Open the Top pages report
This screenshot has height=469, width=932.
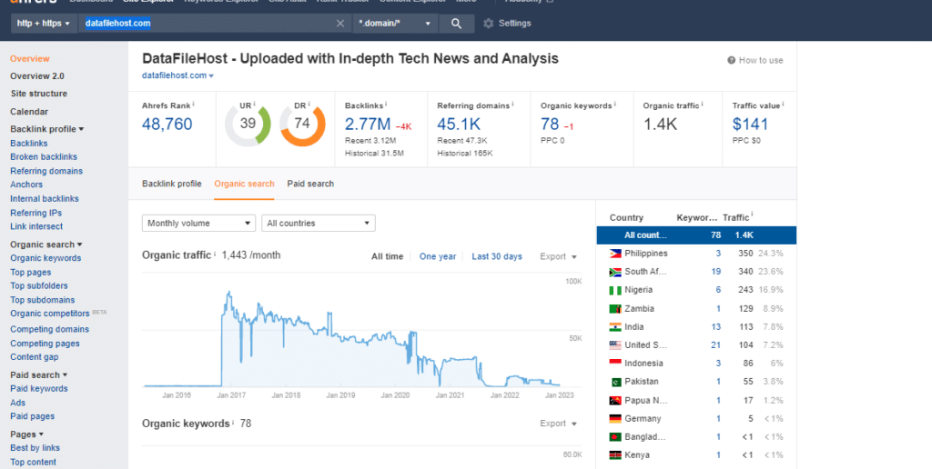[30, 272]
